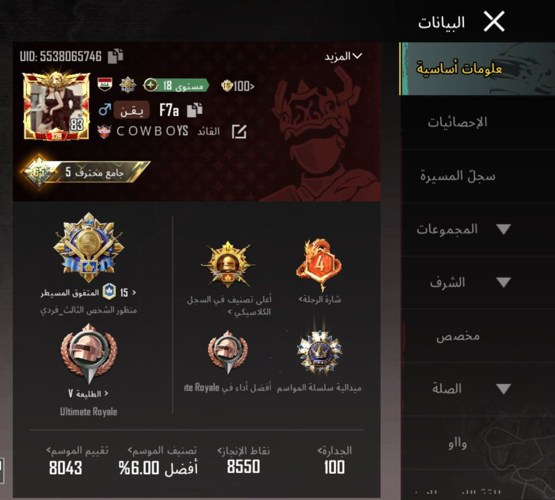
Task: Open the journey badge number 4
Action: 320,265
